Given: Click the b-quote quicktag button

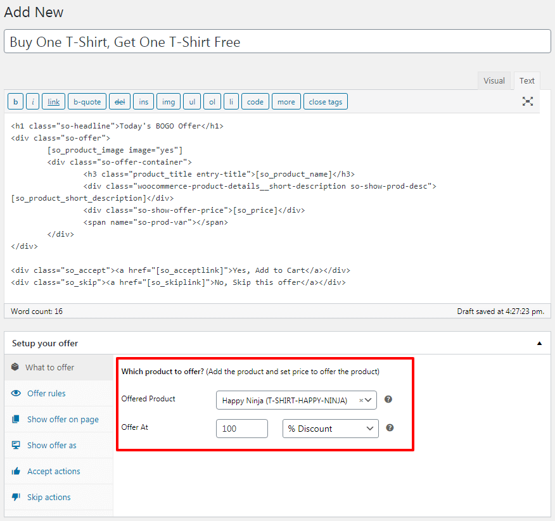Looking at the screenshot, I should pyautogui.click(x=87, y=101).
